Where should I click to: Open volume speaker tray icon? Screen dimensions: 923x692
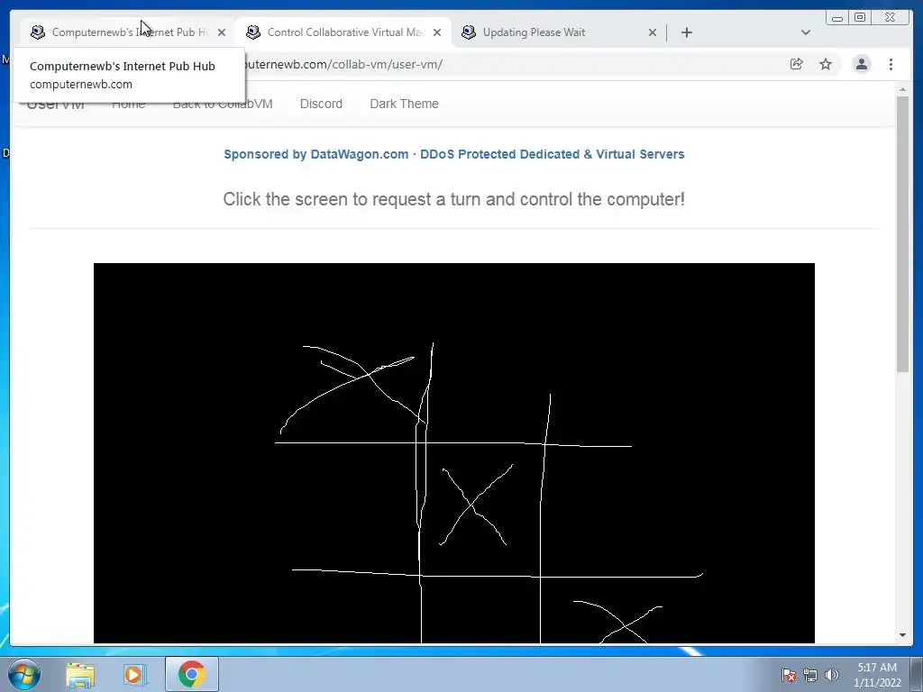[831, 675]
